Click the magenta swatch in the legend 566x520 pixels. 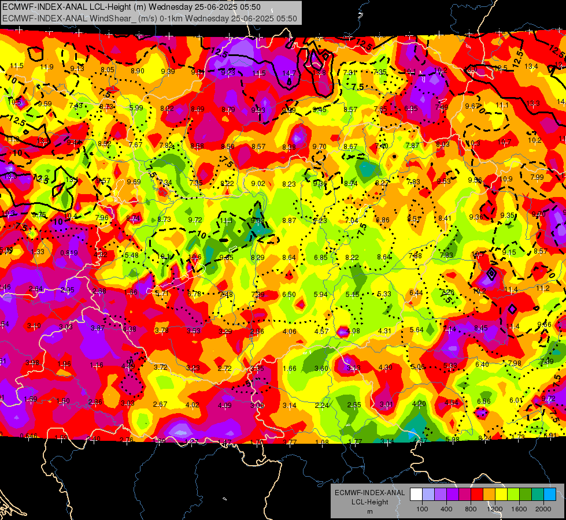click(x=465, y=495)
